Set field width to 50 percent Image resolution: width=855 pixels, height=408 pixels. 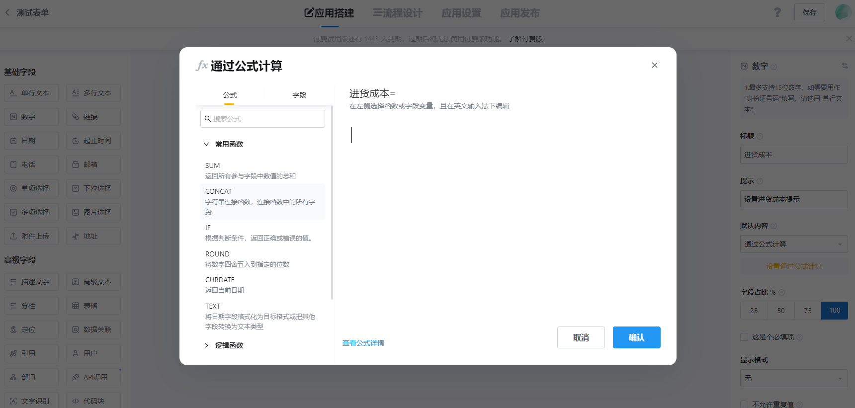click(x=781, y=311)
